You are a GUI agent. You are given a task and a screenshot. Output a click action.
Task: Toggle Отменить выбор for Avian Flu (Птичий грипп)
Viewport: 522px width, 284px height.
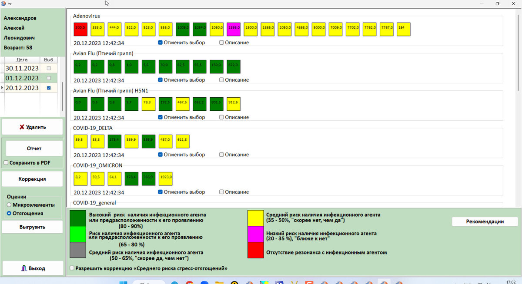point(160,80)
